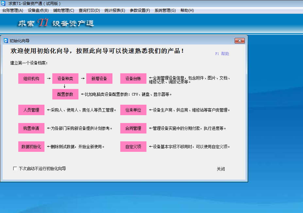
Task: Click the welcome heading 欢迎使用初始化向导
Action: pyautogui.click(x=97, y=51)
